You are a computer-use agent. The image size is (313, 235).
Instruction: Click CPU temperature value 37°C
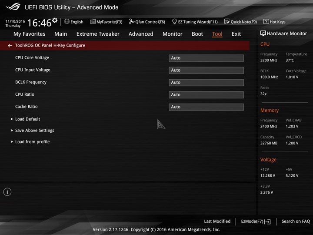click(x=290, y=60)
